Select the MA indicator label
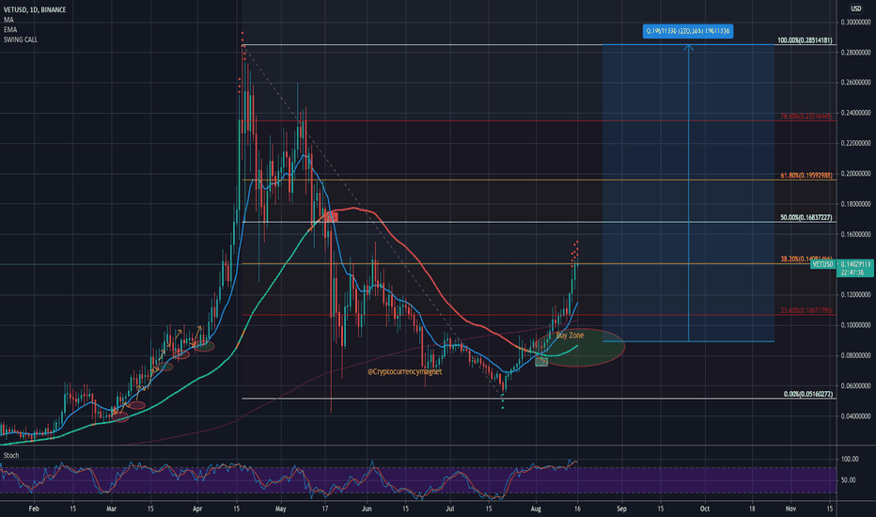The height and width of the screenshot is (517, 876). [8, 20]
